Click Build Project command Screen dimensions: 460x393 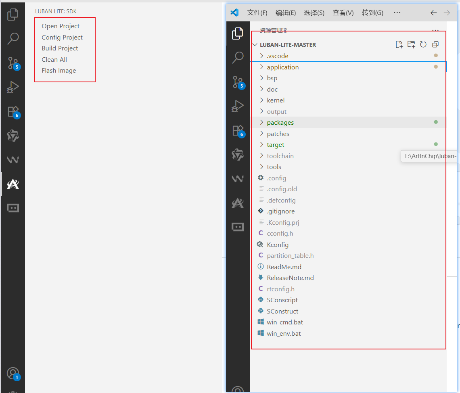[60, 48]
